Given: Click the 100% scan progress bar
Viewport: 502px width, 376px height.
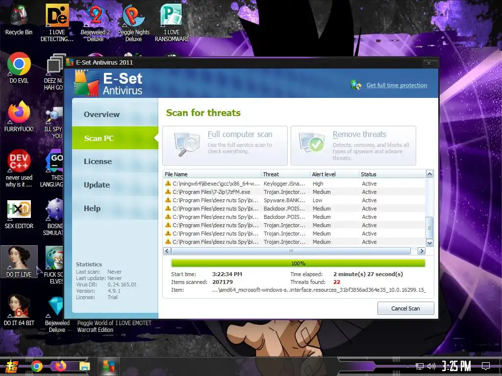Looking at the screenshot, I should (298, 263).
